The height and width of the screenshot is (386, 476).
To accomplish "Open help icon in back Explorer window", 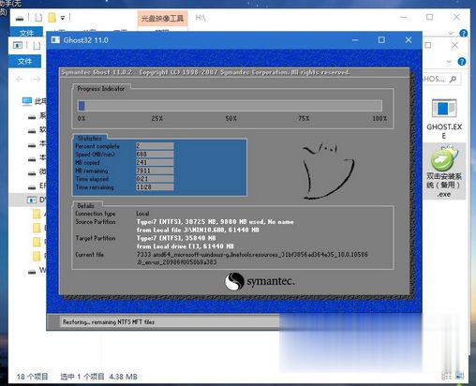I will click(x=464, y=33).
